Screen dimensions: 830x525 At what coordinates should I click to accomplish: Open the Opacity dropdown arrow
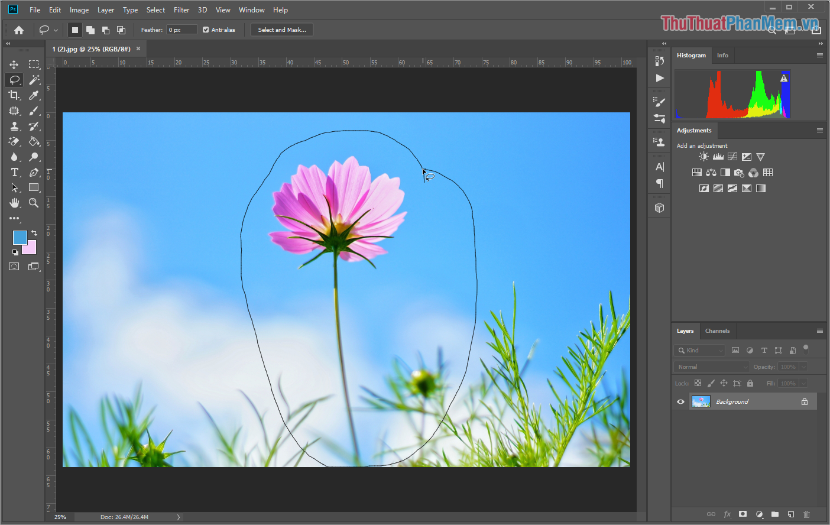click(803, 367)
